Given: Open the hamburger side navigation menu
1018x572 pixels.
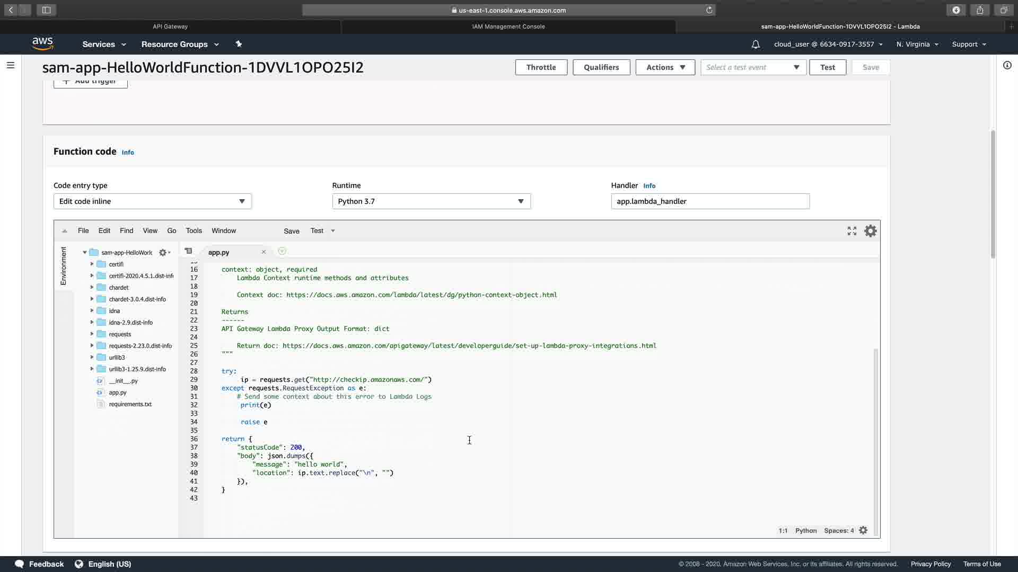Looking at the screenshot, I should [x=11, y=65].
